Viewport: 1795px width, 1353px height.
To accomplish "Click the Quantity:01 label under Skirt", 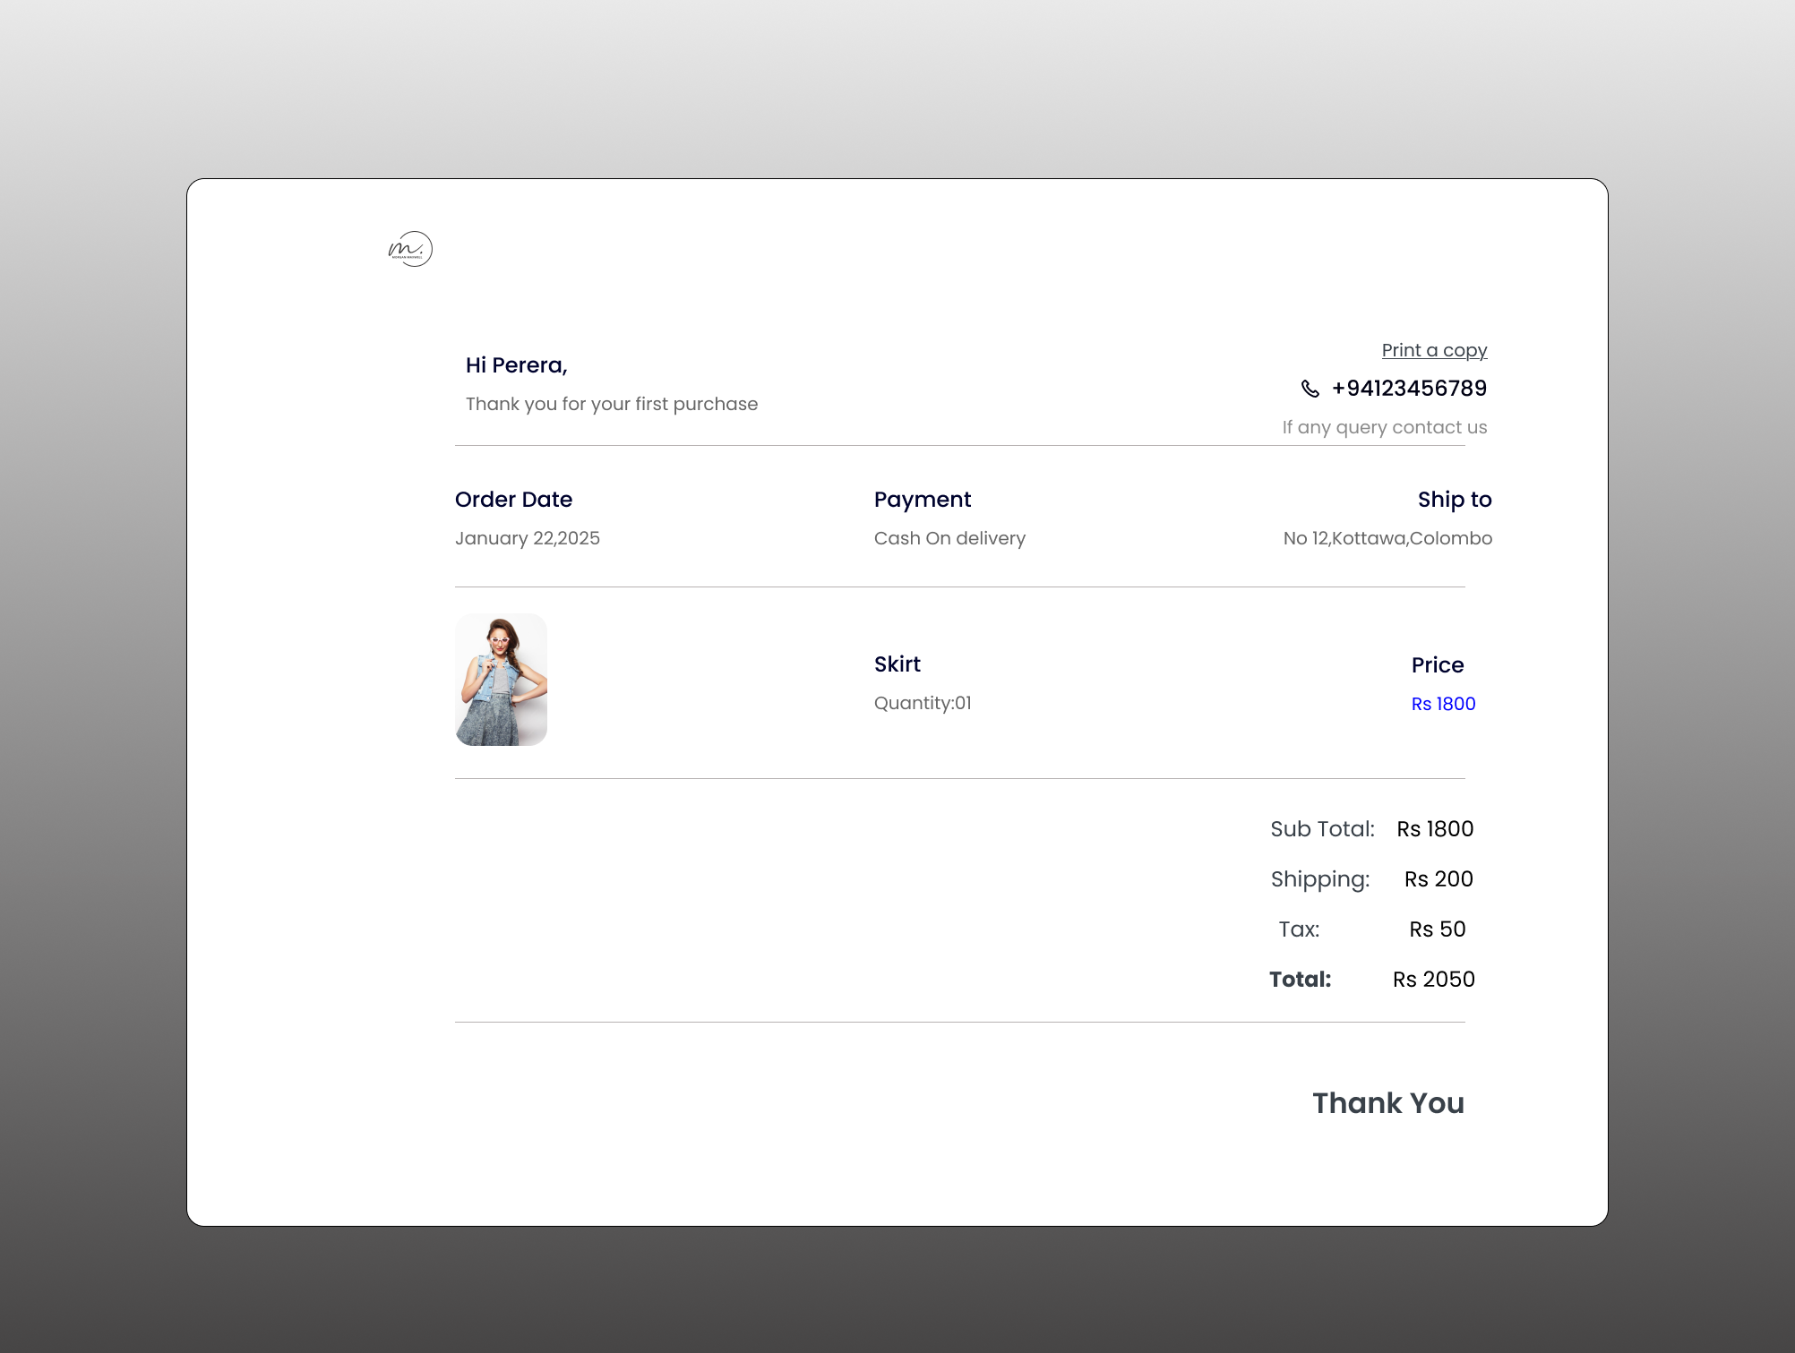I will [922, 703].
